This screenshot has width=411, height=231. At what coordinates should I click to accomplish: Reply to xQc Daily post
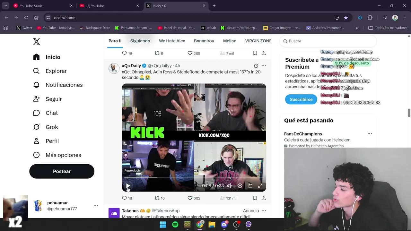[x=127, y=198]
